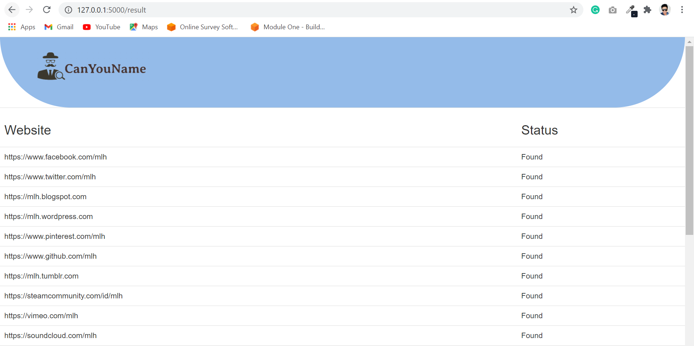Click the CanYouName detective logo
694x346 pixels.
click(91, 67)
